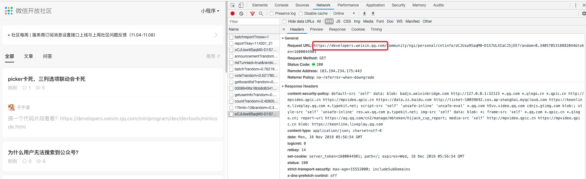Open the 社区每周 announcement link
Image resolution: width=586 pixels, height=179 pixels.
[x=83, y=35]
